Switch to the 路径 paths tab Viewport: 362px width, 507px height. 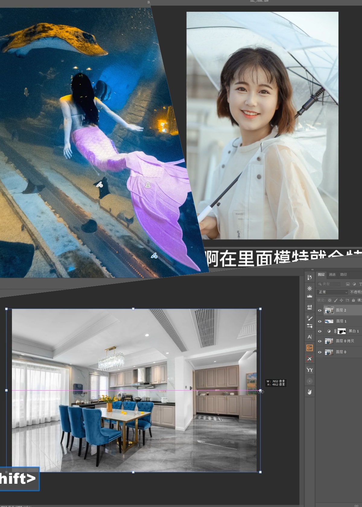click(x=344, y=275)
